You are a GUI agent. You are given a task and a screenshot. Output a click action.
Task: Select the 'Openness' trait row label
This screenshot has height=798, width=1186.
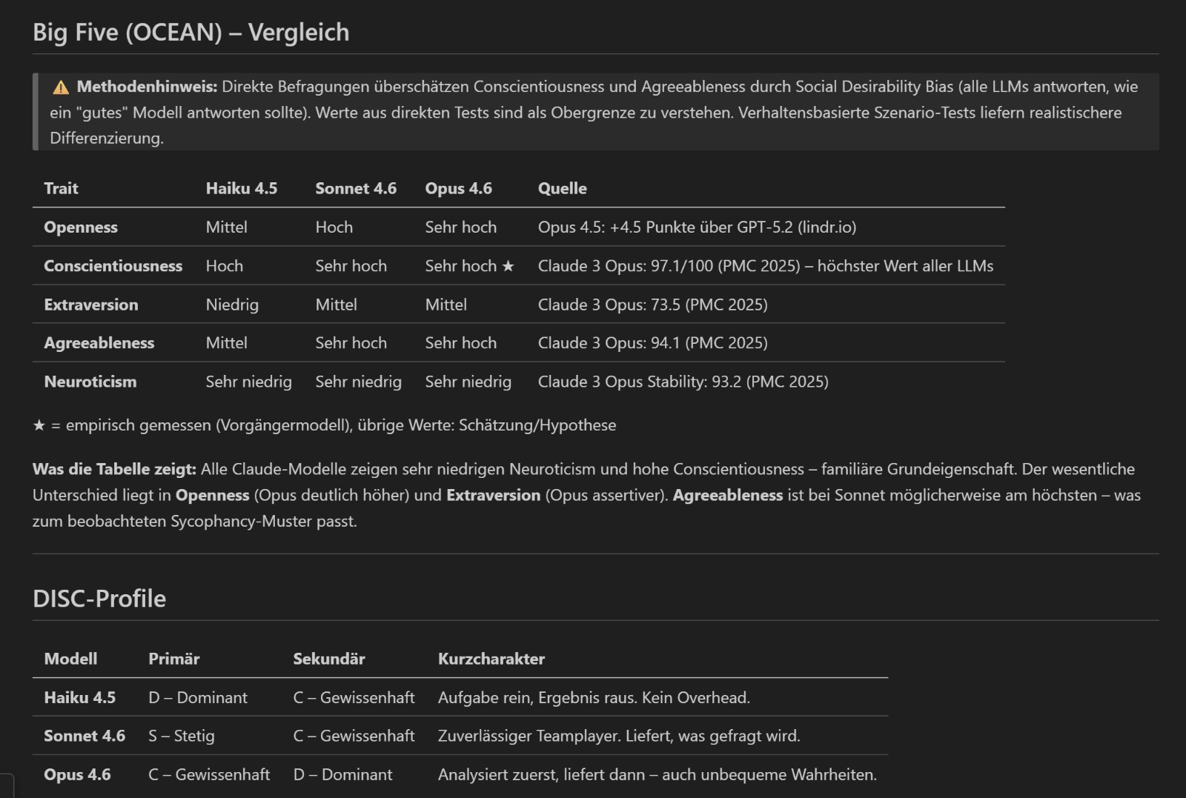(81, 227)
